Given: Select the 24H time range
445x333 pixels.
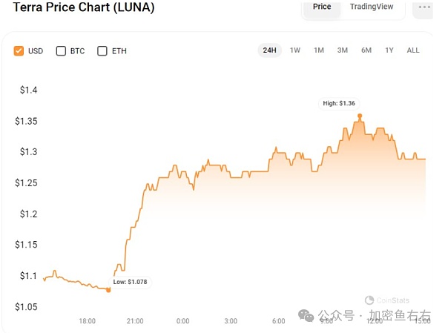Looking at the screenshot, I should tap(269, 50).
